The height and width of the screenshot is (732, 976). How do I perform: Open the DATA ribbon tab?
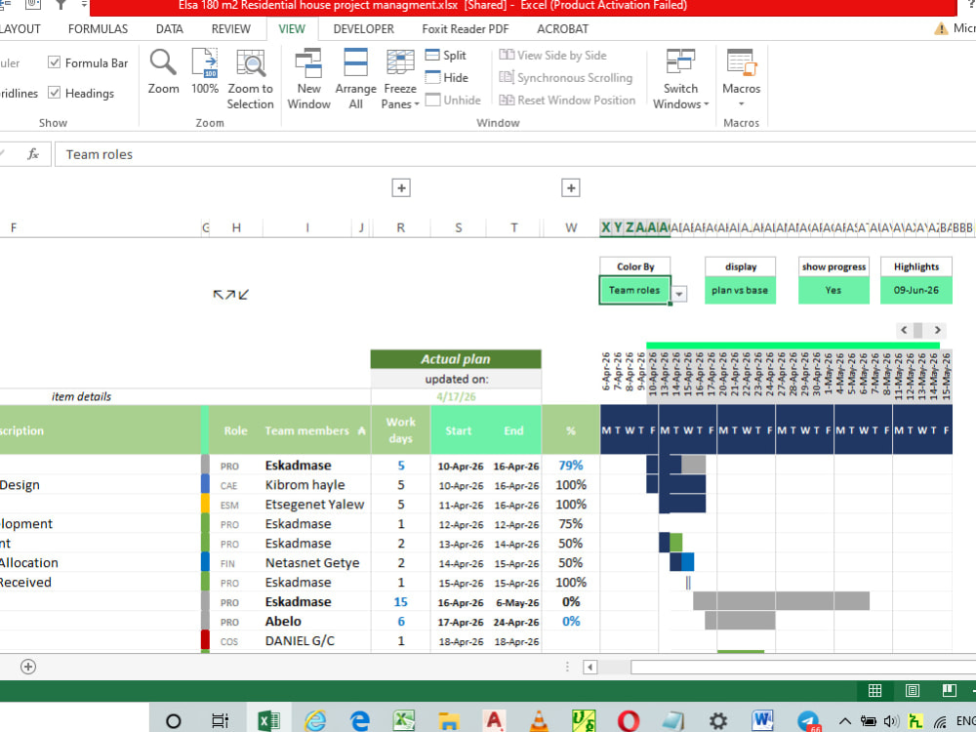tap(169, 28)
